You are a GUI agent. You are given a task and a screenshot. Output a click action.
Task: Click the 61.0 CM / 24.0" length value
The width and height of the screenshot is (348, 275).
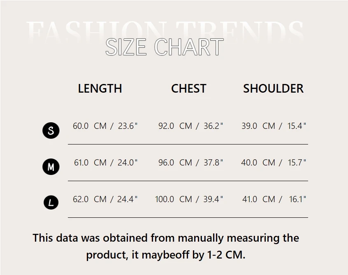tap(106, 163)
